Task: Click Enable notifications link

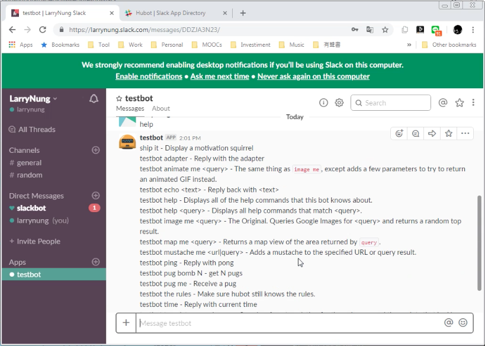Action: 149,76
